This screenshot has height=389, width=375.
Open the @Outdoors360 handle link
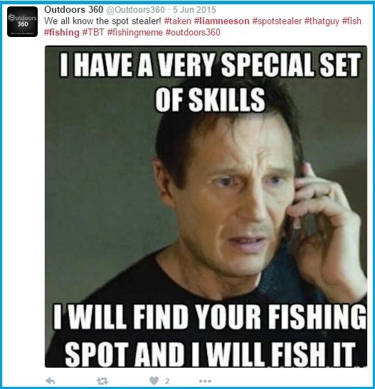click(x=135, y=10)
